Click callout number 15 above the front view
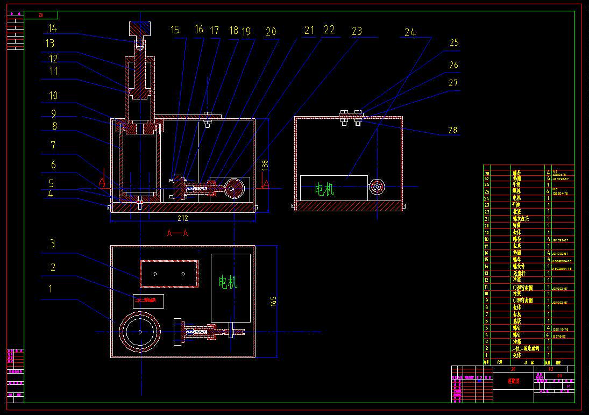Screen dimensions: 589x415 pyautogui.click(x=175, y=30)
